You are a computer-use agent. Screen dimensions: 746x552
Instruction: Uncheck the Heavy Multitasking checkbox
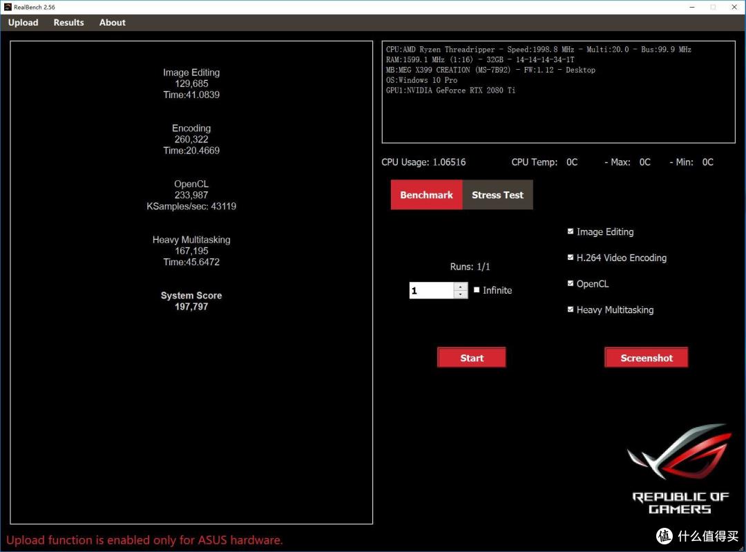[x=571, y=310]
